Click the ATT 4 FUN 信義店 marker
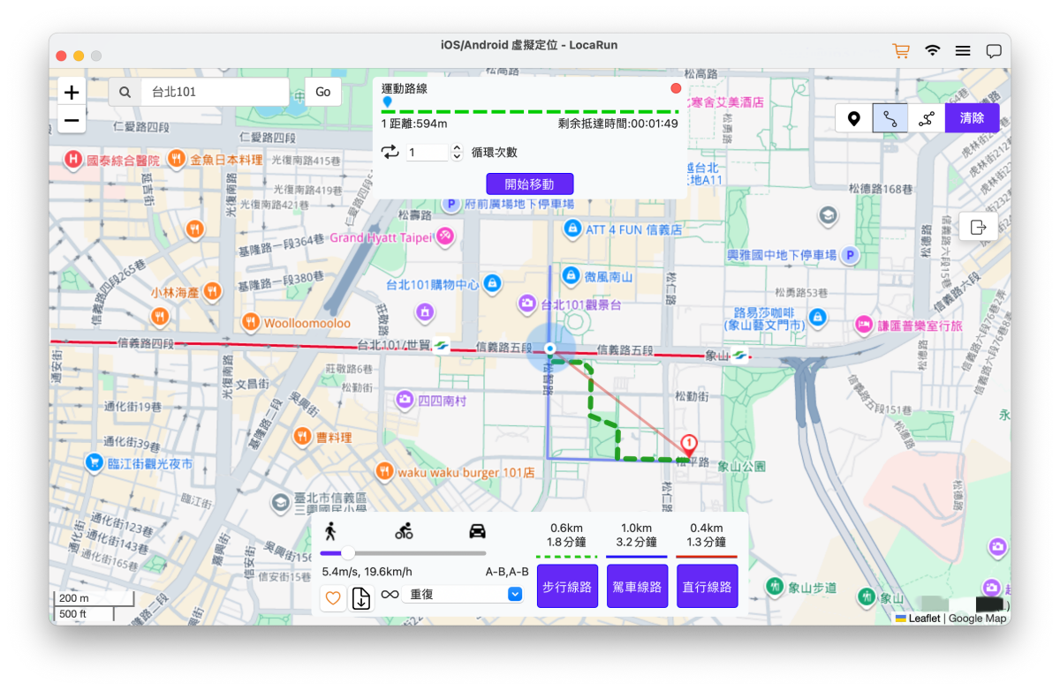 tap(572, 229)
